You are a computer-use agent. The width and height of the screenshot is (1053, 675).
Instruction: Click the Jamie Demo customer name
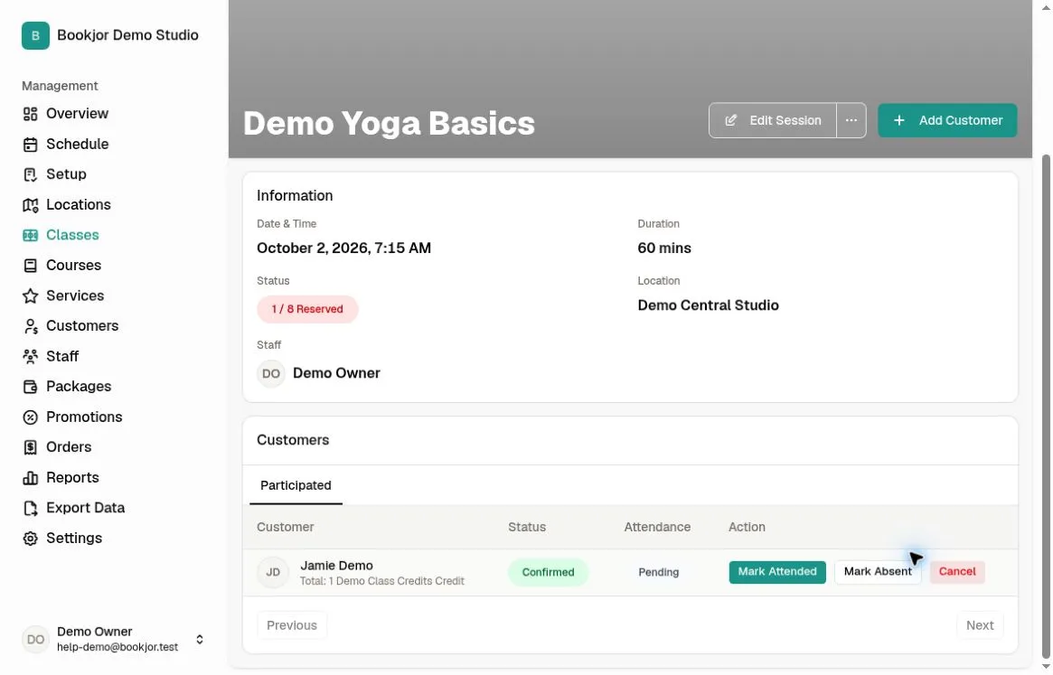[x=336, y=566]
